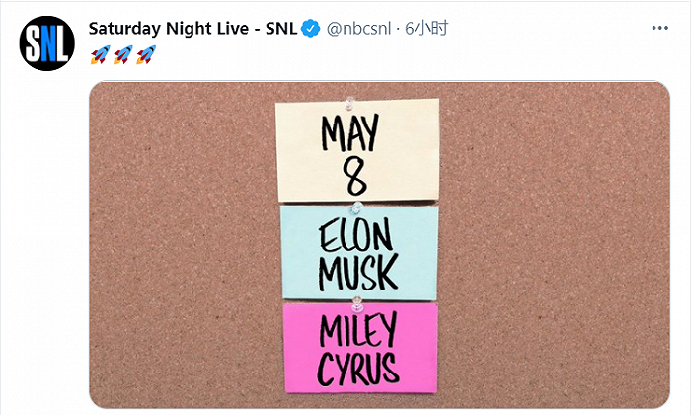
Task: Click the middle rocket emoji
Action: (x=122, y=56)
